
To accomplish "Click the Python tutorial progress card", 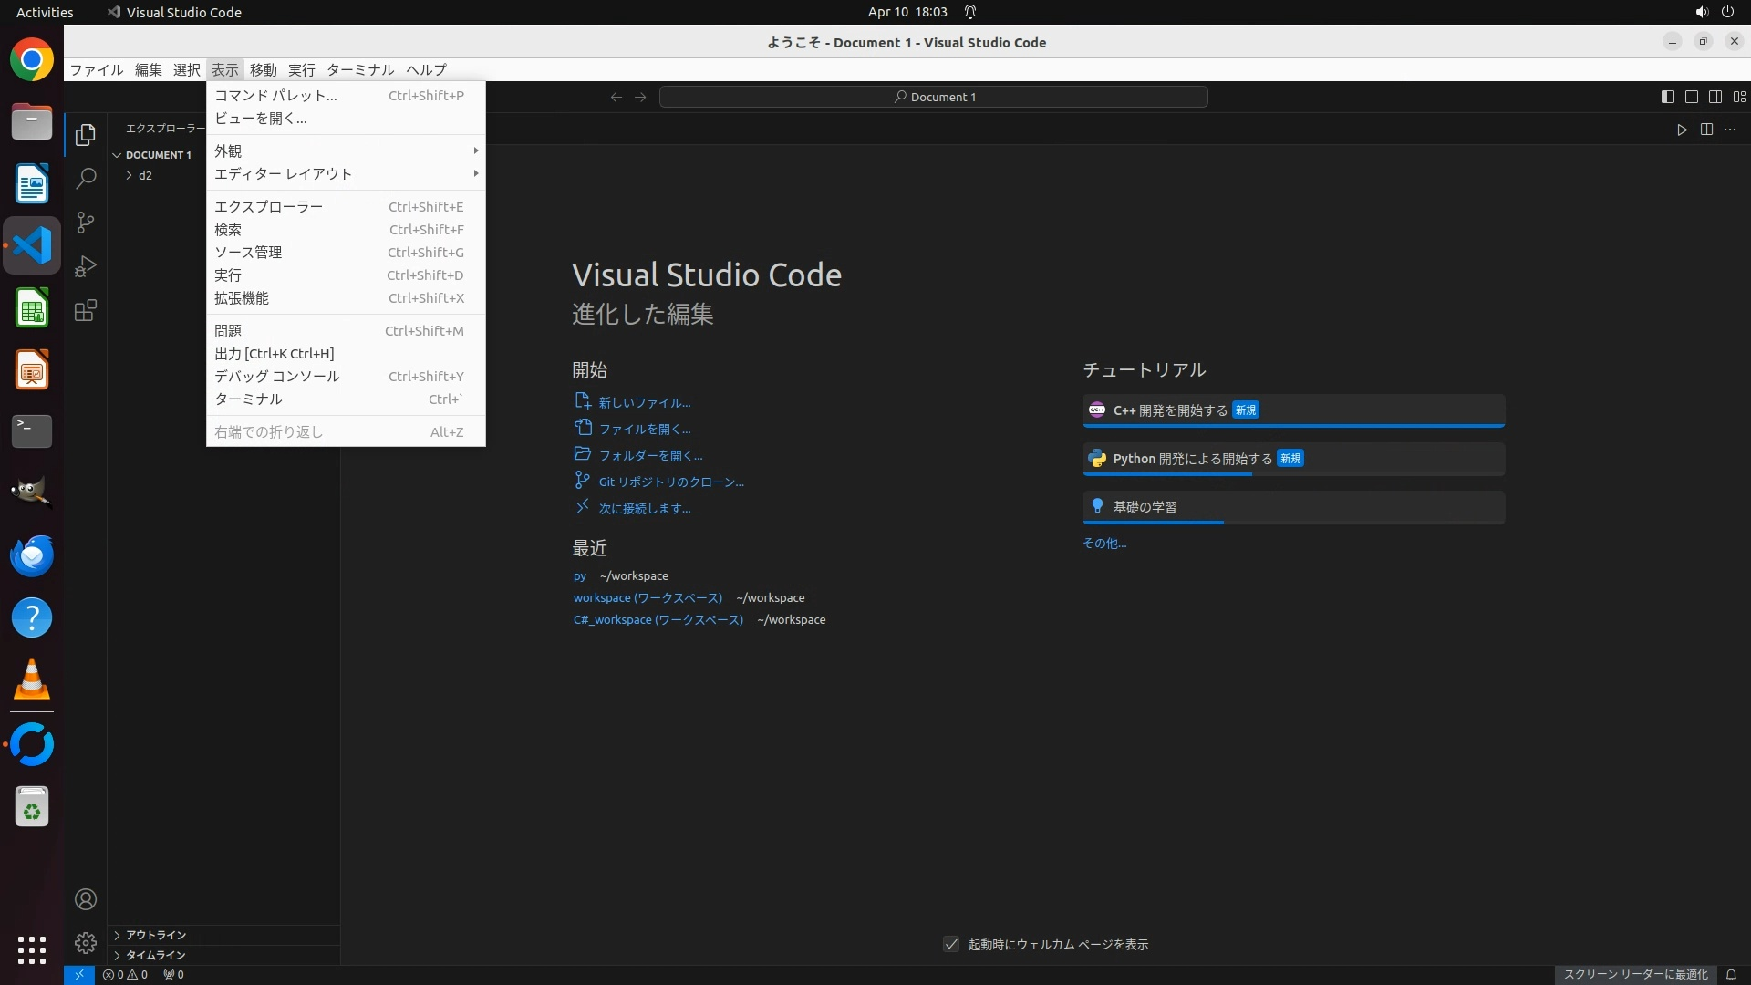I will (1292, 459).
